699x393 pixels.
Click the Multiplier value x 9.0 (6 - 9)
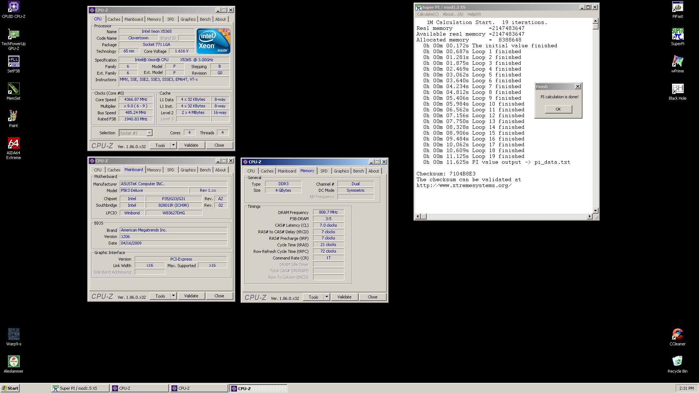coord(136,106)
